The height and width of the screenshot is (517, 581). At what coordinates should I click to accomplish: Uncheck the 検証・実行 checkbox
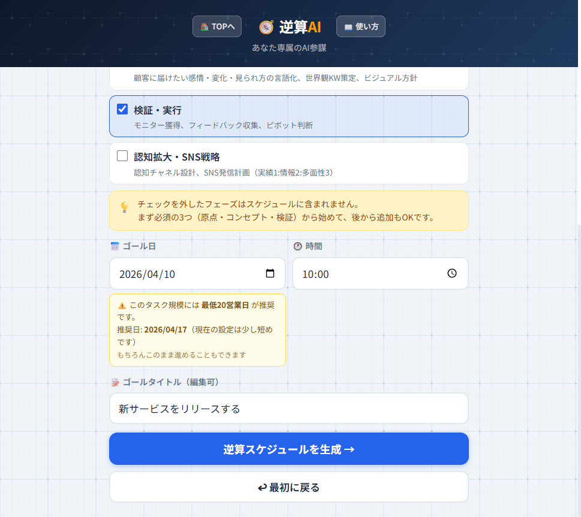pos(122,109)
